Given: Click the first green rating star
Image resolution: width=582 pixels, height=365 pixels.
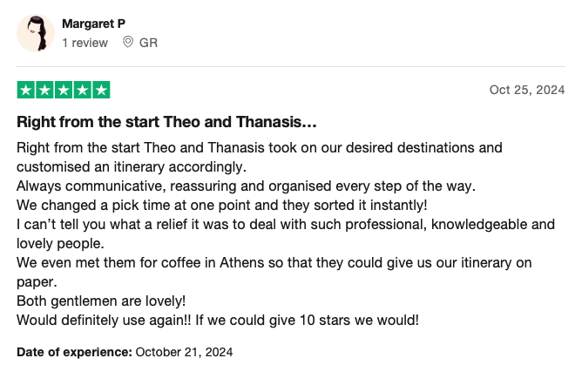Looking at the screenshot, I should pyautogui.click(x=26, y=90).
